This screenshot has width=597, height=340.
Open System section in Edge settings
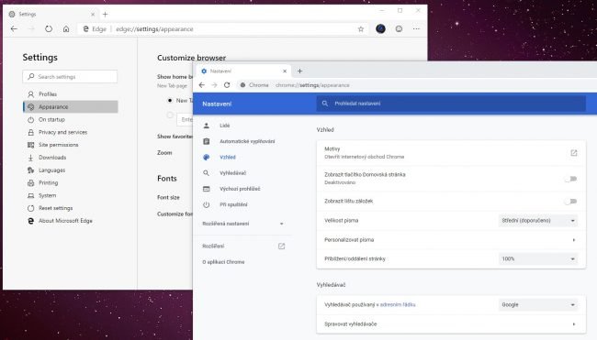[71, 195]
